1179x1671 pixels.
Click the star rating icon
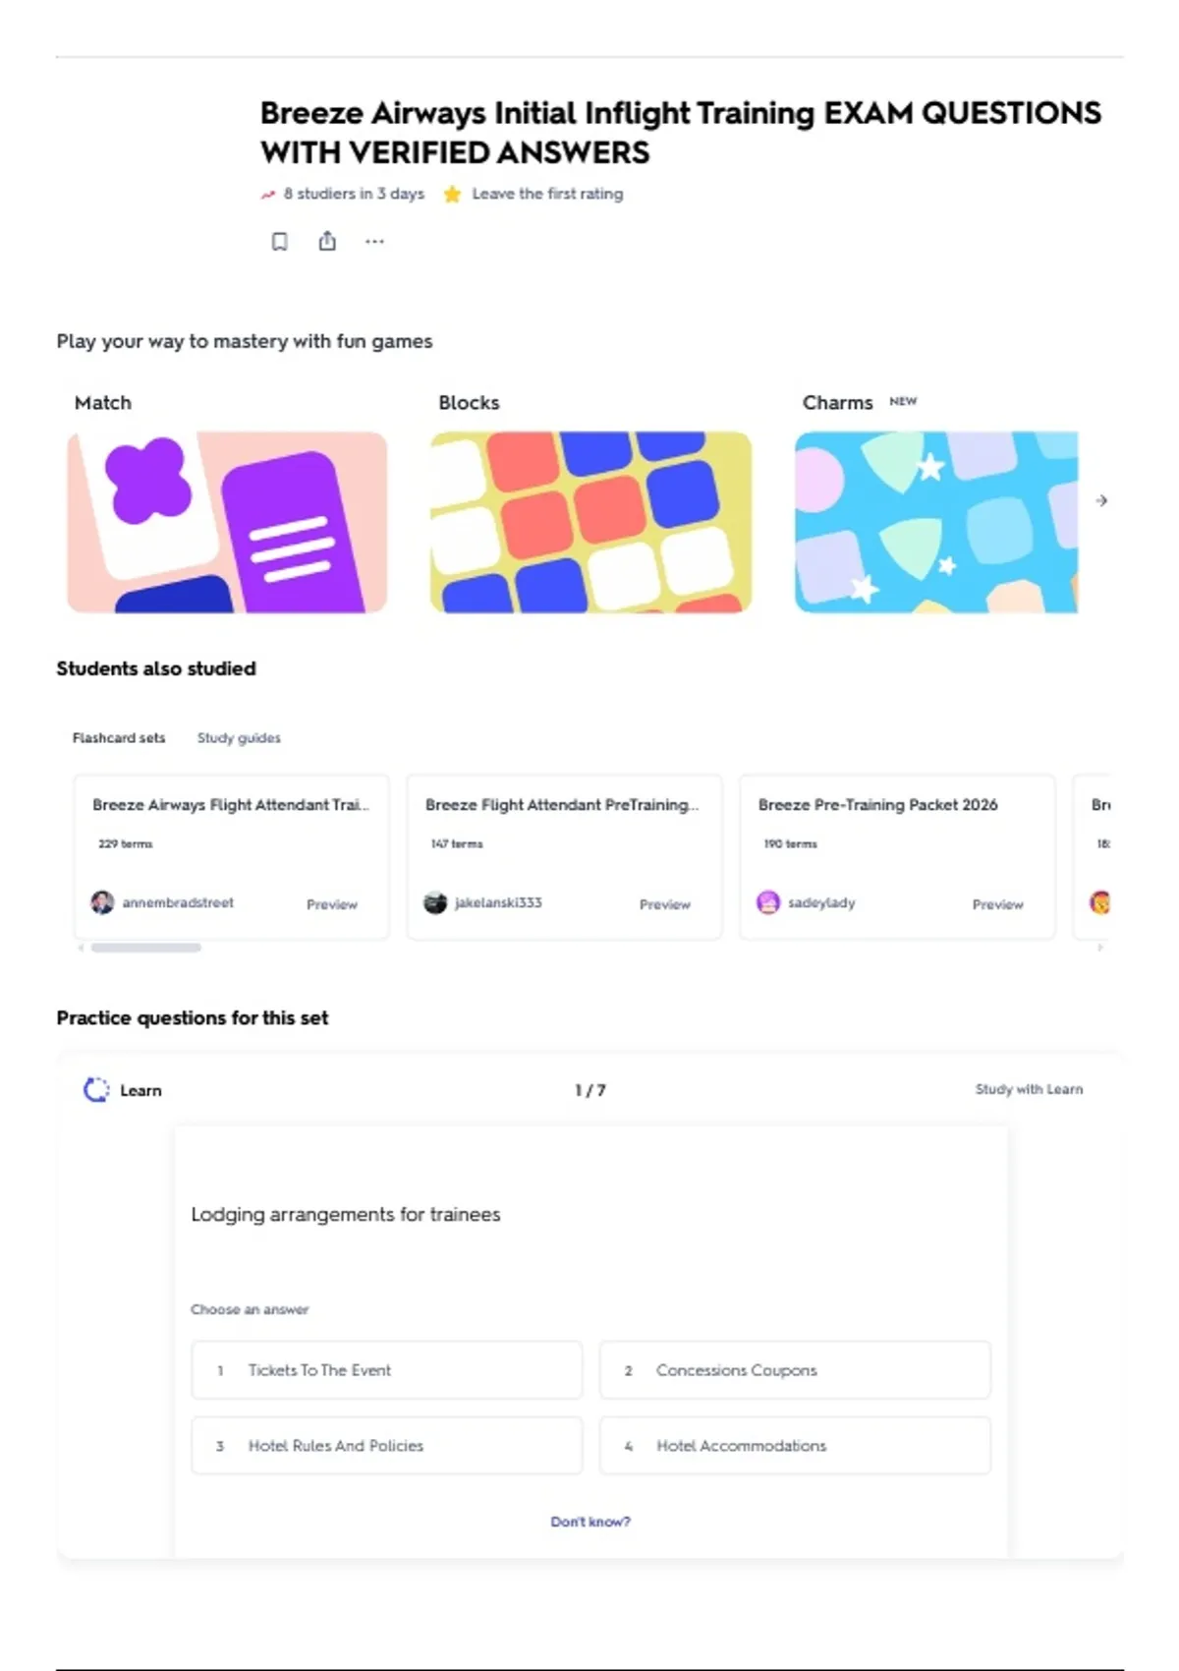452,195
